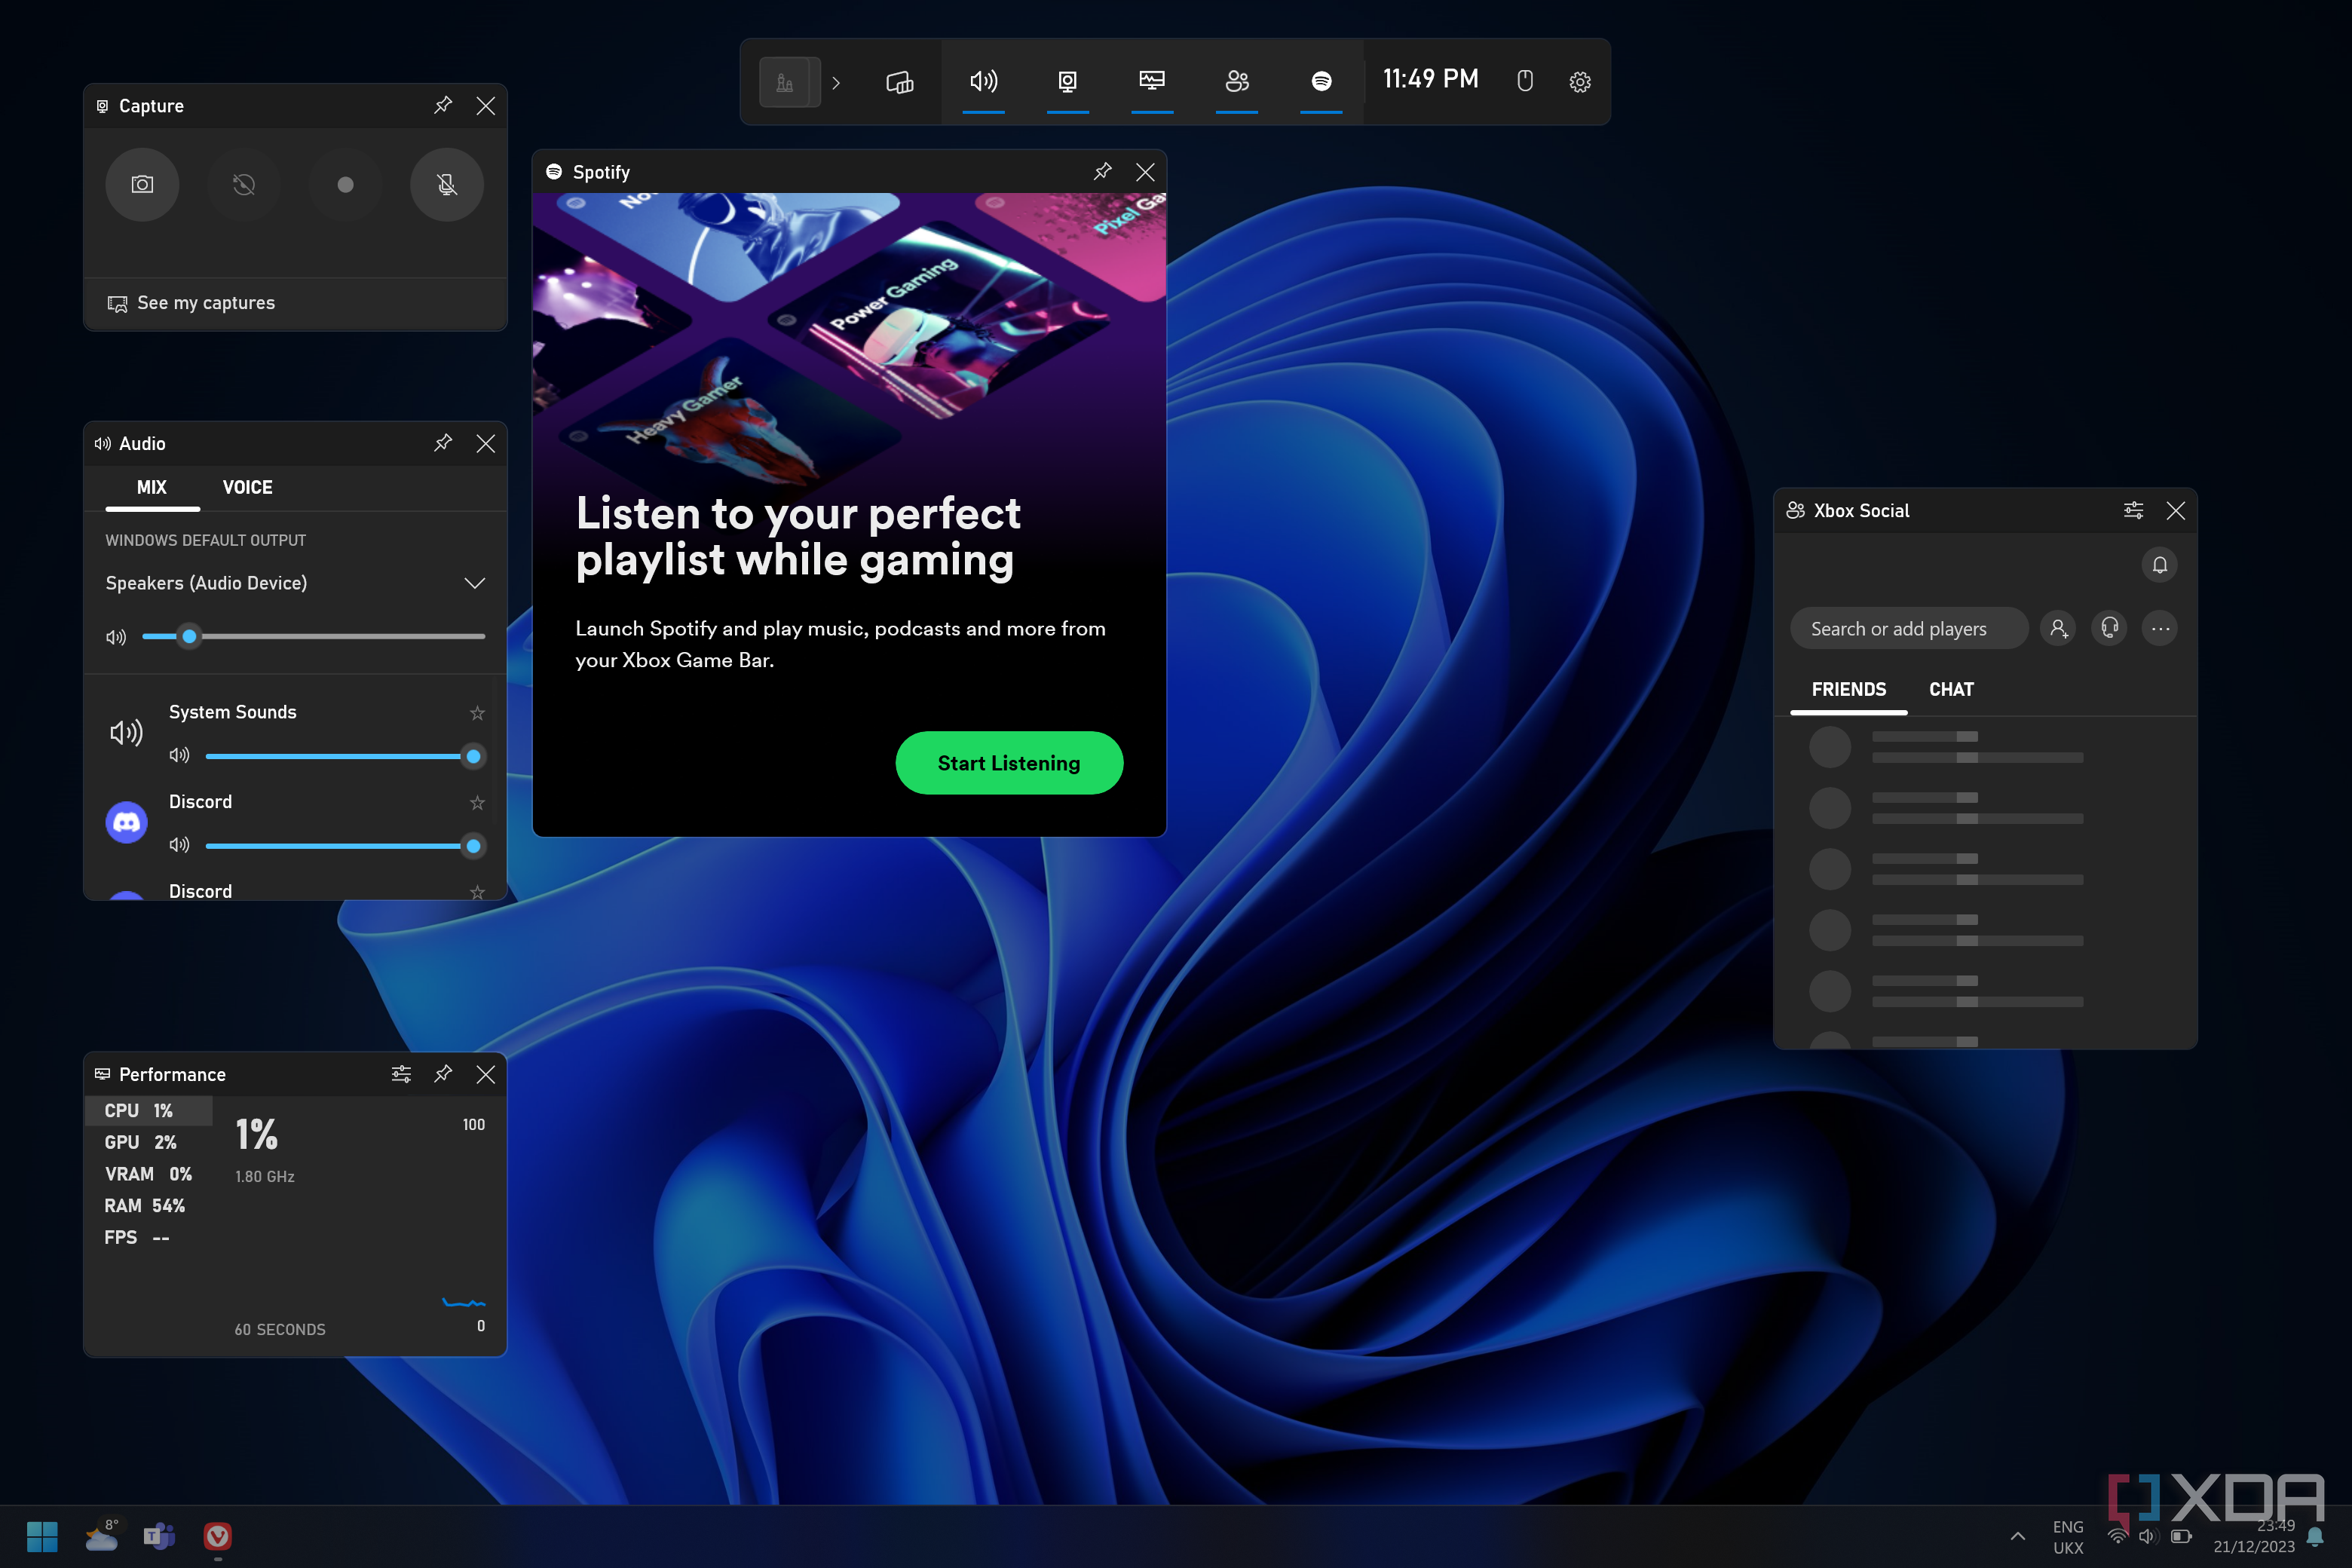Favorite System Sounds with the star
Viewport: 2352px width, 1568px height.
click(x=477, y=713)
